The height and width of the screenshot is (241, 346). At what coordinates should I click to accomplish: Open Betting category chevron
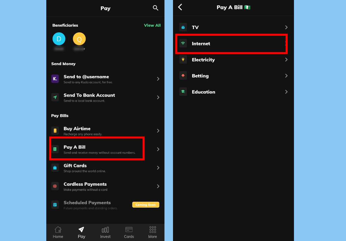pos(286,76)
